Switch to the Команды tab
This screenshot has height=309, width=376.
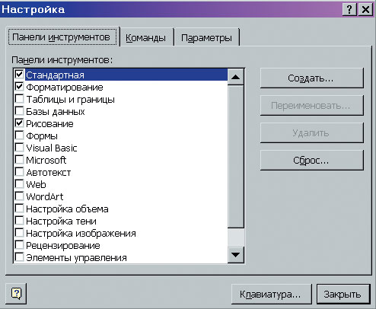tap(146, 37)
